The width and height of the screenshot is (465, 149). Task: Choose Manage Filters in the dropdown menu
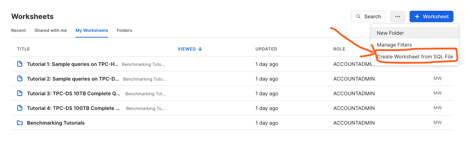click(x=394, y=45)
